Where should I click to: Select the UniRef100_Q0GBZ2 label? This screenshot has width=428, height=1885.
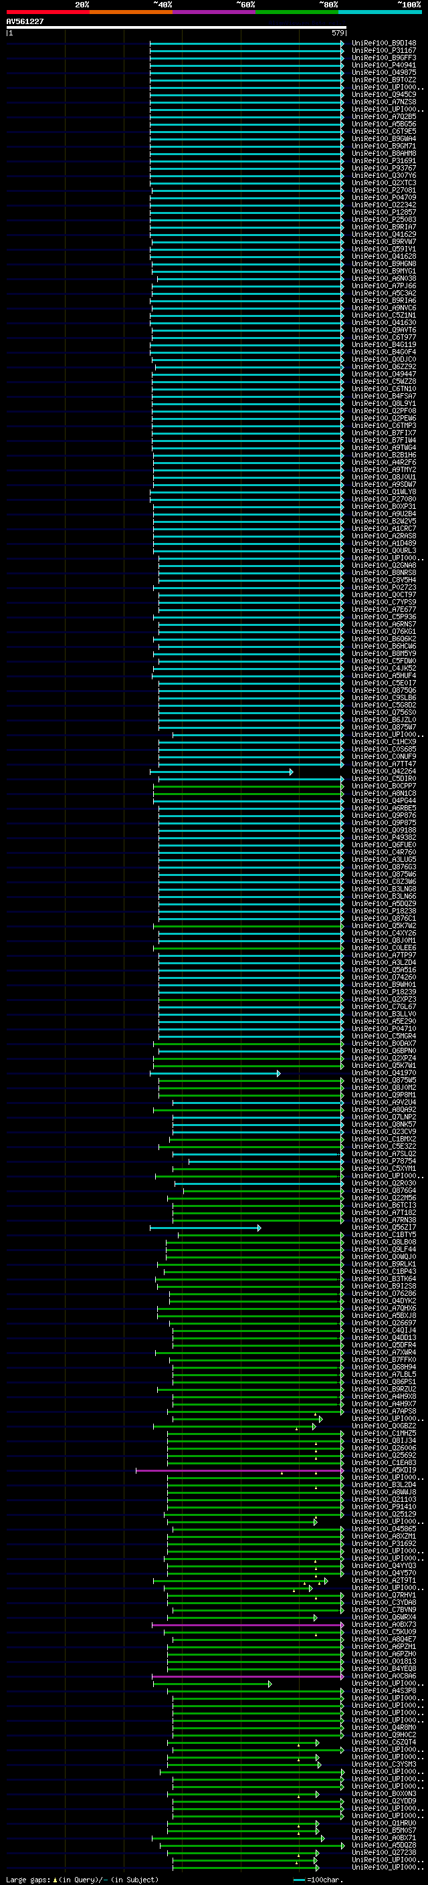pyautogui.click(x=384, y=1426)
